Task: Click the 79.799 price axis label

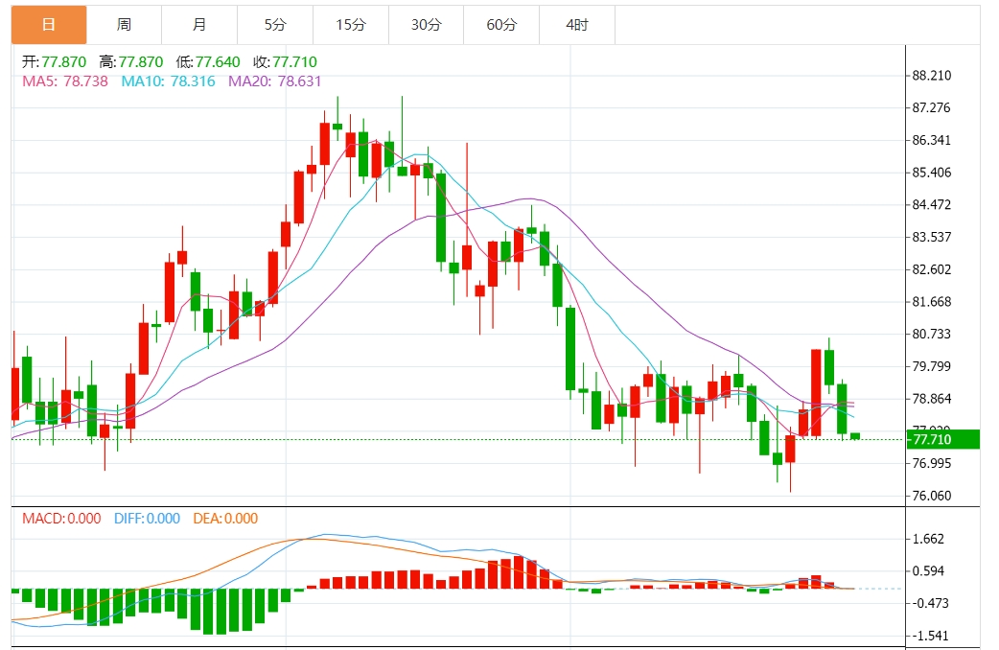Action: pos(932,366)
